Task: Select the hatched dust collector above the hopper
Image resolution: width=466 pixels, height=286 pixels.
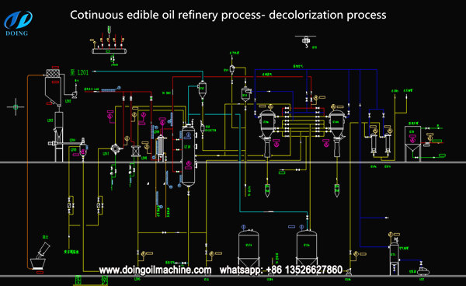Action: tap(53, 73)
